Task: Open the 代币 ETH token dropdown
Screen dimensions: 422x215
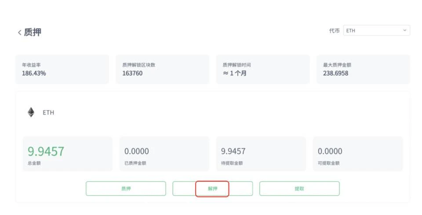Action: point(377,31)
